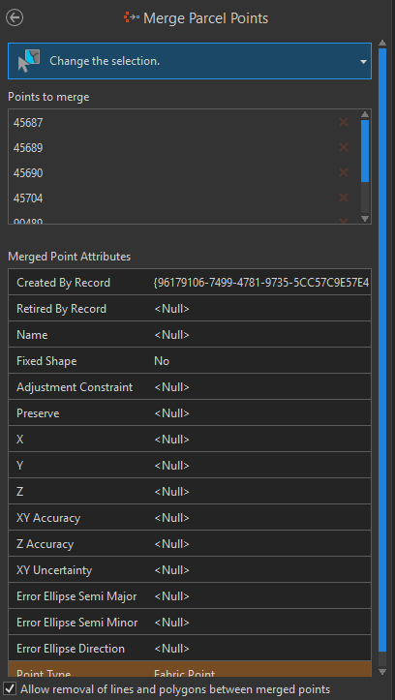Click pane scrollbar down arrow

[382, 671]
